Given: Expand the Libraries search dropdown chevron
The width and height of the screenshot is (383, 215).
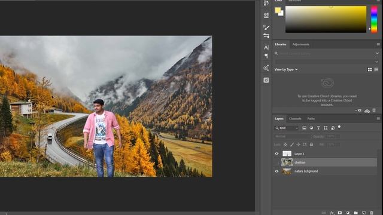Looking at the screenshot, I should click(377, 53).
